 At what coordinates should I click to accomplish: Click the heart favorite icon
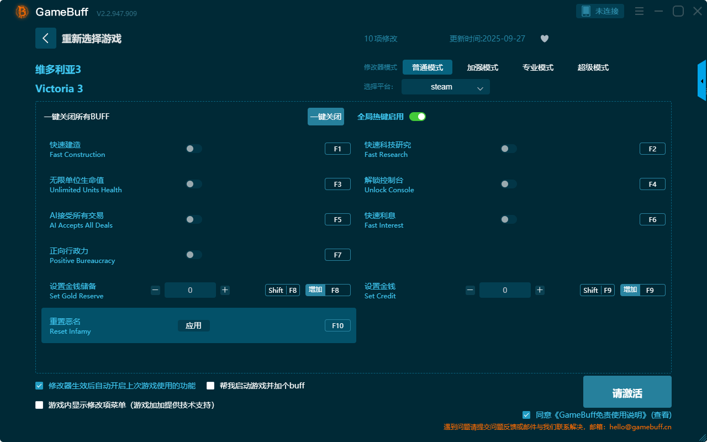[544, 39]
